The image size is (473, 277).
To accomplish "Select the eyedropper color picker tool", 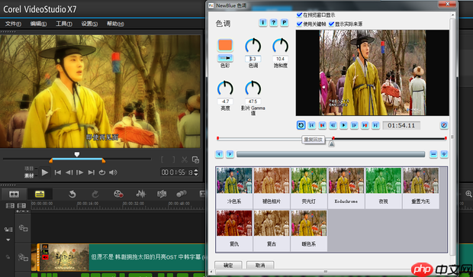I will tap(225, 57).
